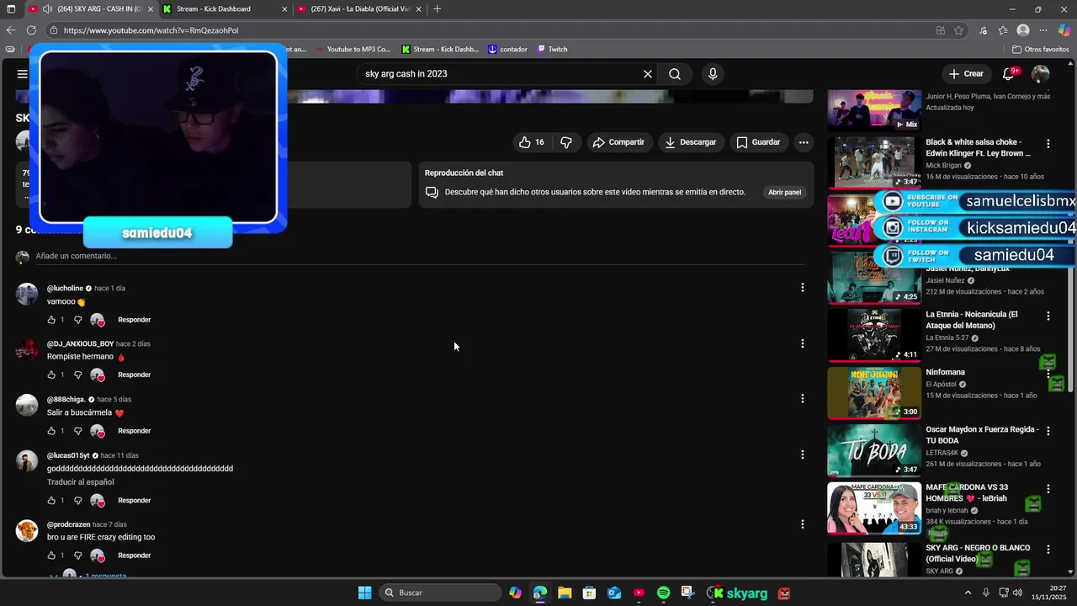The image size is (1077, 606).
Task: Like the @lucholine comment
Action: click(x=51, y=320)
